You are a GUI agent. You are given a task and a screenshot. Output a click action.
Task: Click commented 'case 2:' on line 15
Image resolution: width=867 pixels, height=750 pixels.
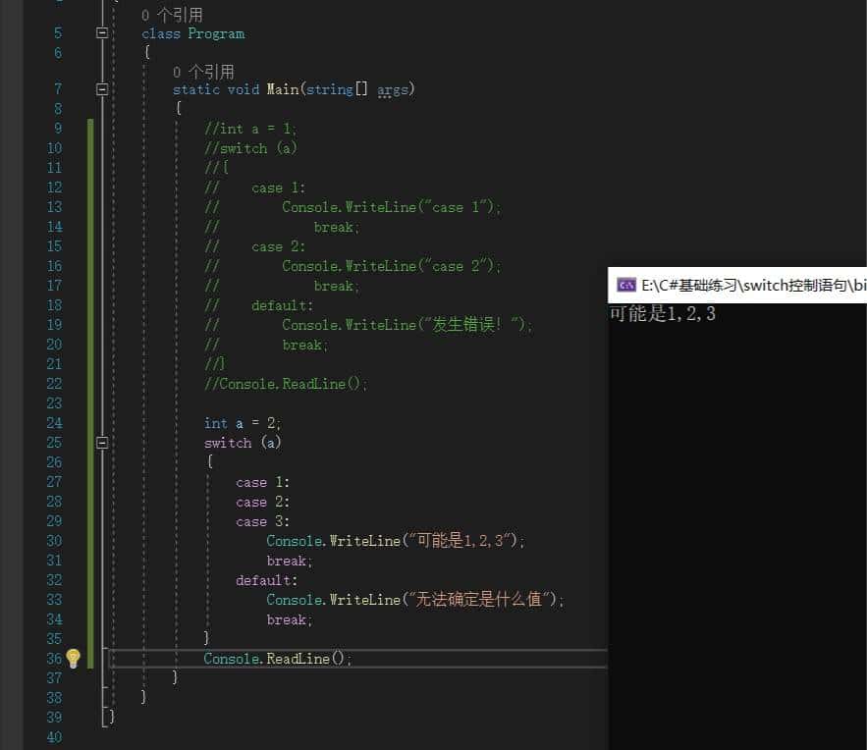(278, 246)
